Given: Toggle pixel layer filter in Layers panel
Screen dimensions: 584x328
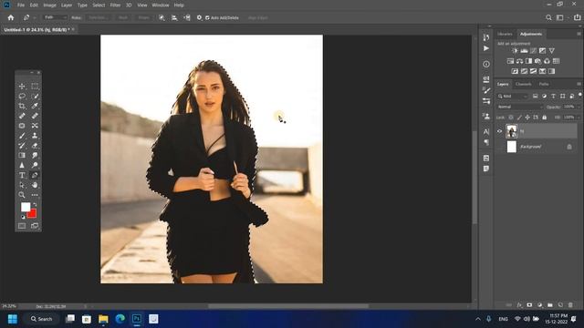Looking at the screenshot, I should pos(536,97).
